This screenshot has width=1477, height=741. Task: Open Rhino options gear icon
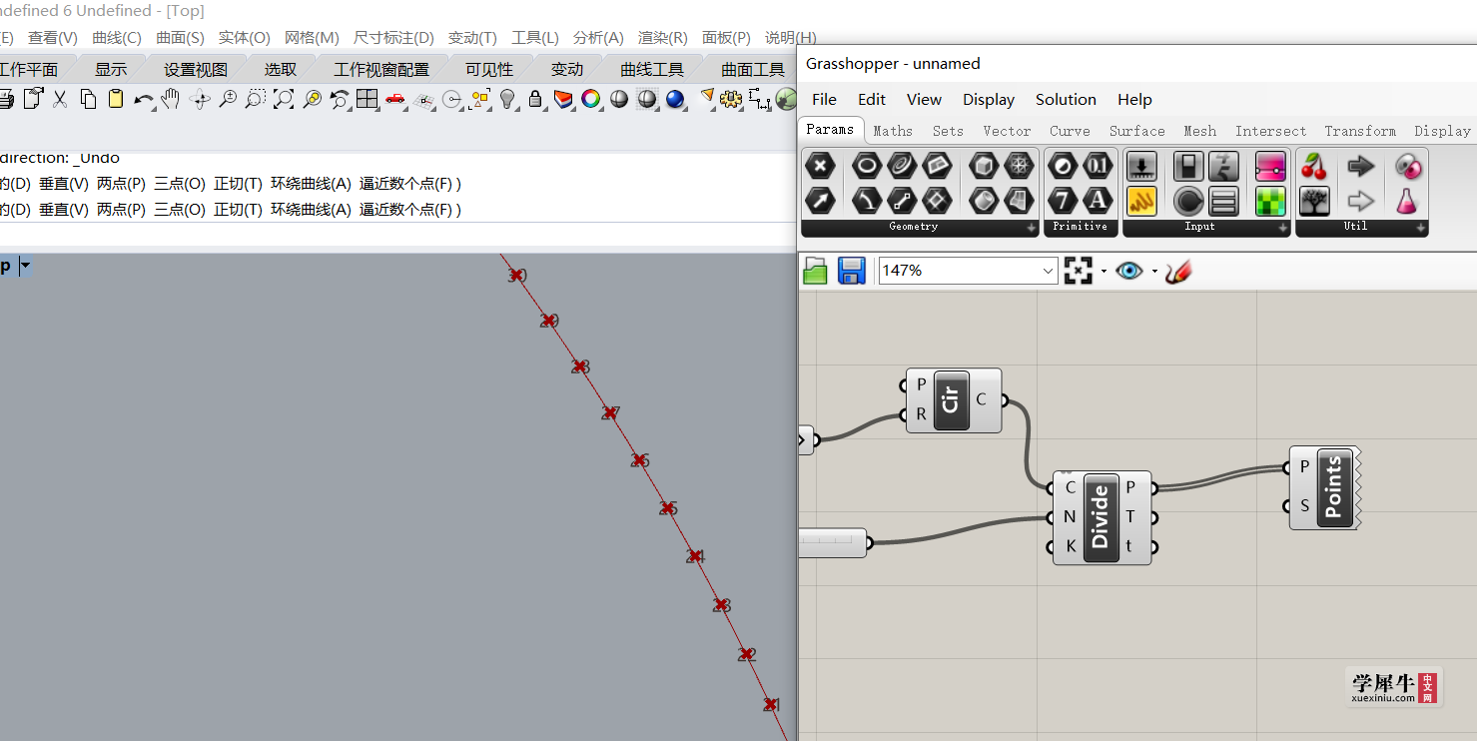(731, 98)
